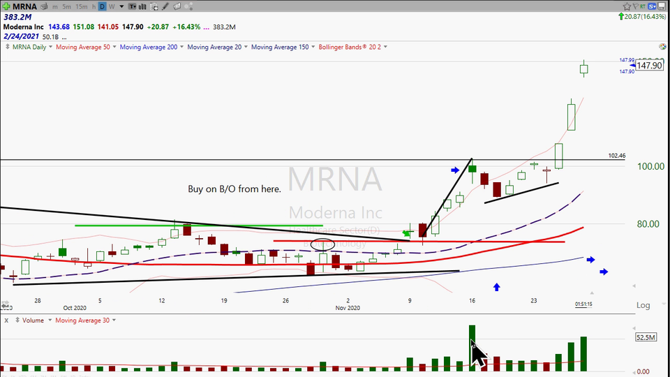Select the W weekly timeframe
This screenshot has width=670, height=377.
tap(112, 6)
